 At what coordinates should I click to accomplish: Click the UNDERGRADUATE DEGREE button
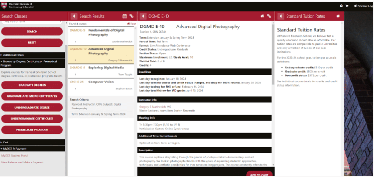pyautogui.click(x=32, y=108)
